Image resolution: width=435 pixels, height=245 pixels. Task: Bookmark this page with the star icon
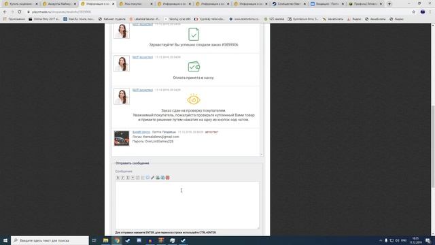point(414,12)
